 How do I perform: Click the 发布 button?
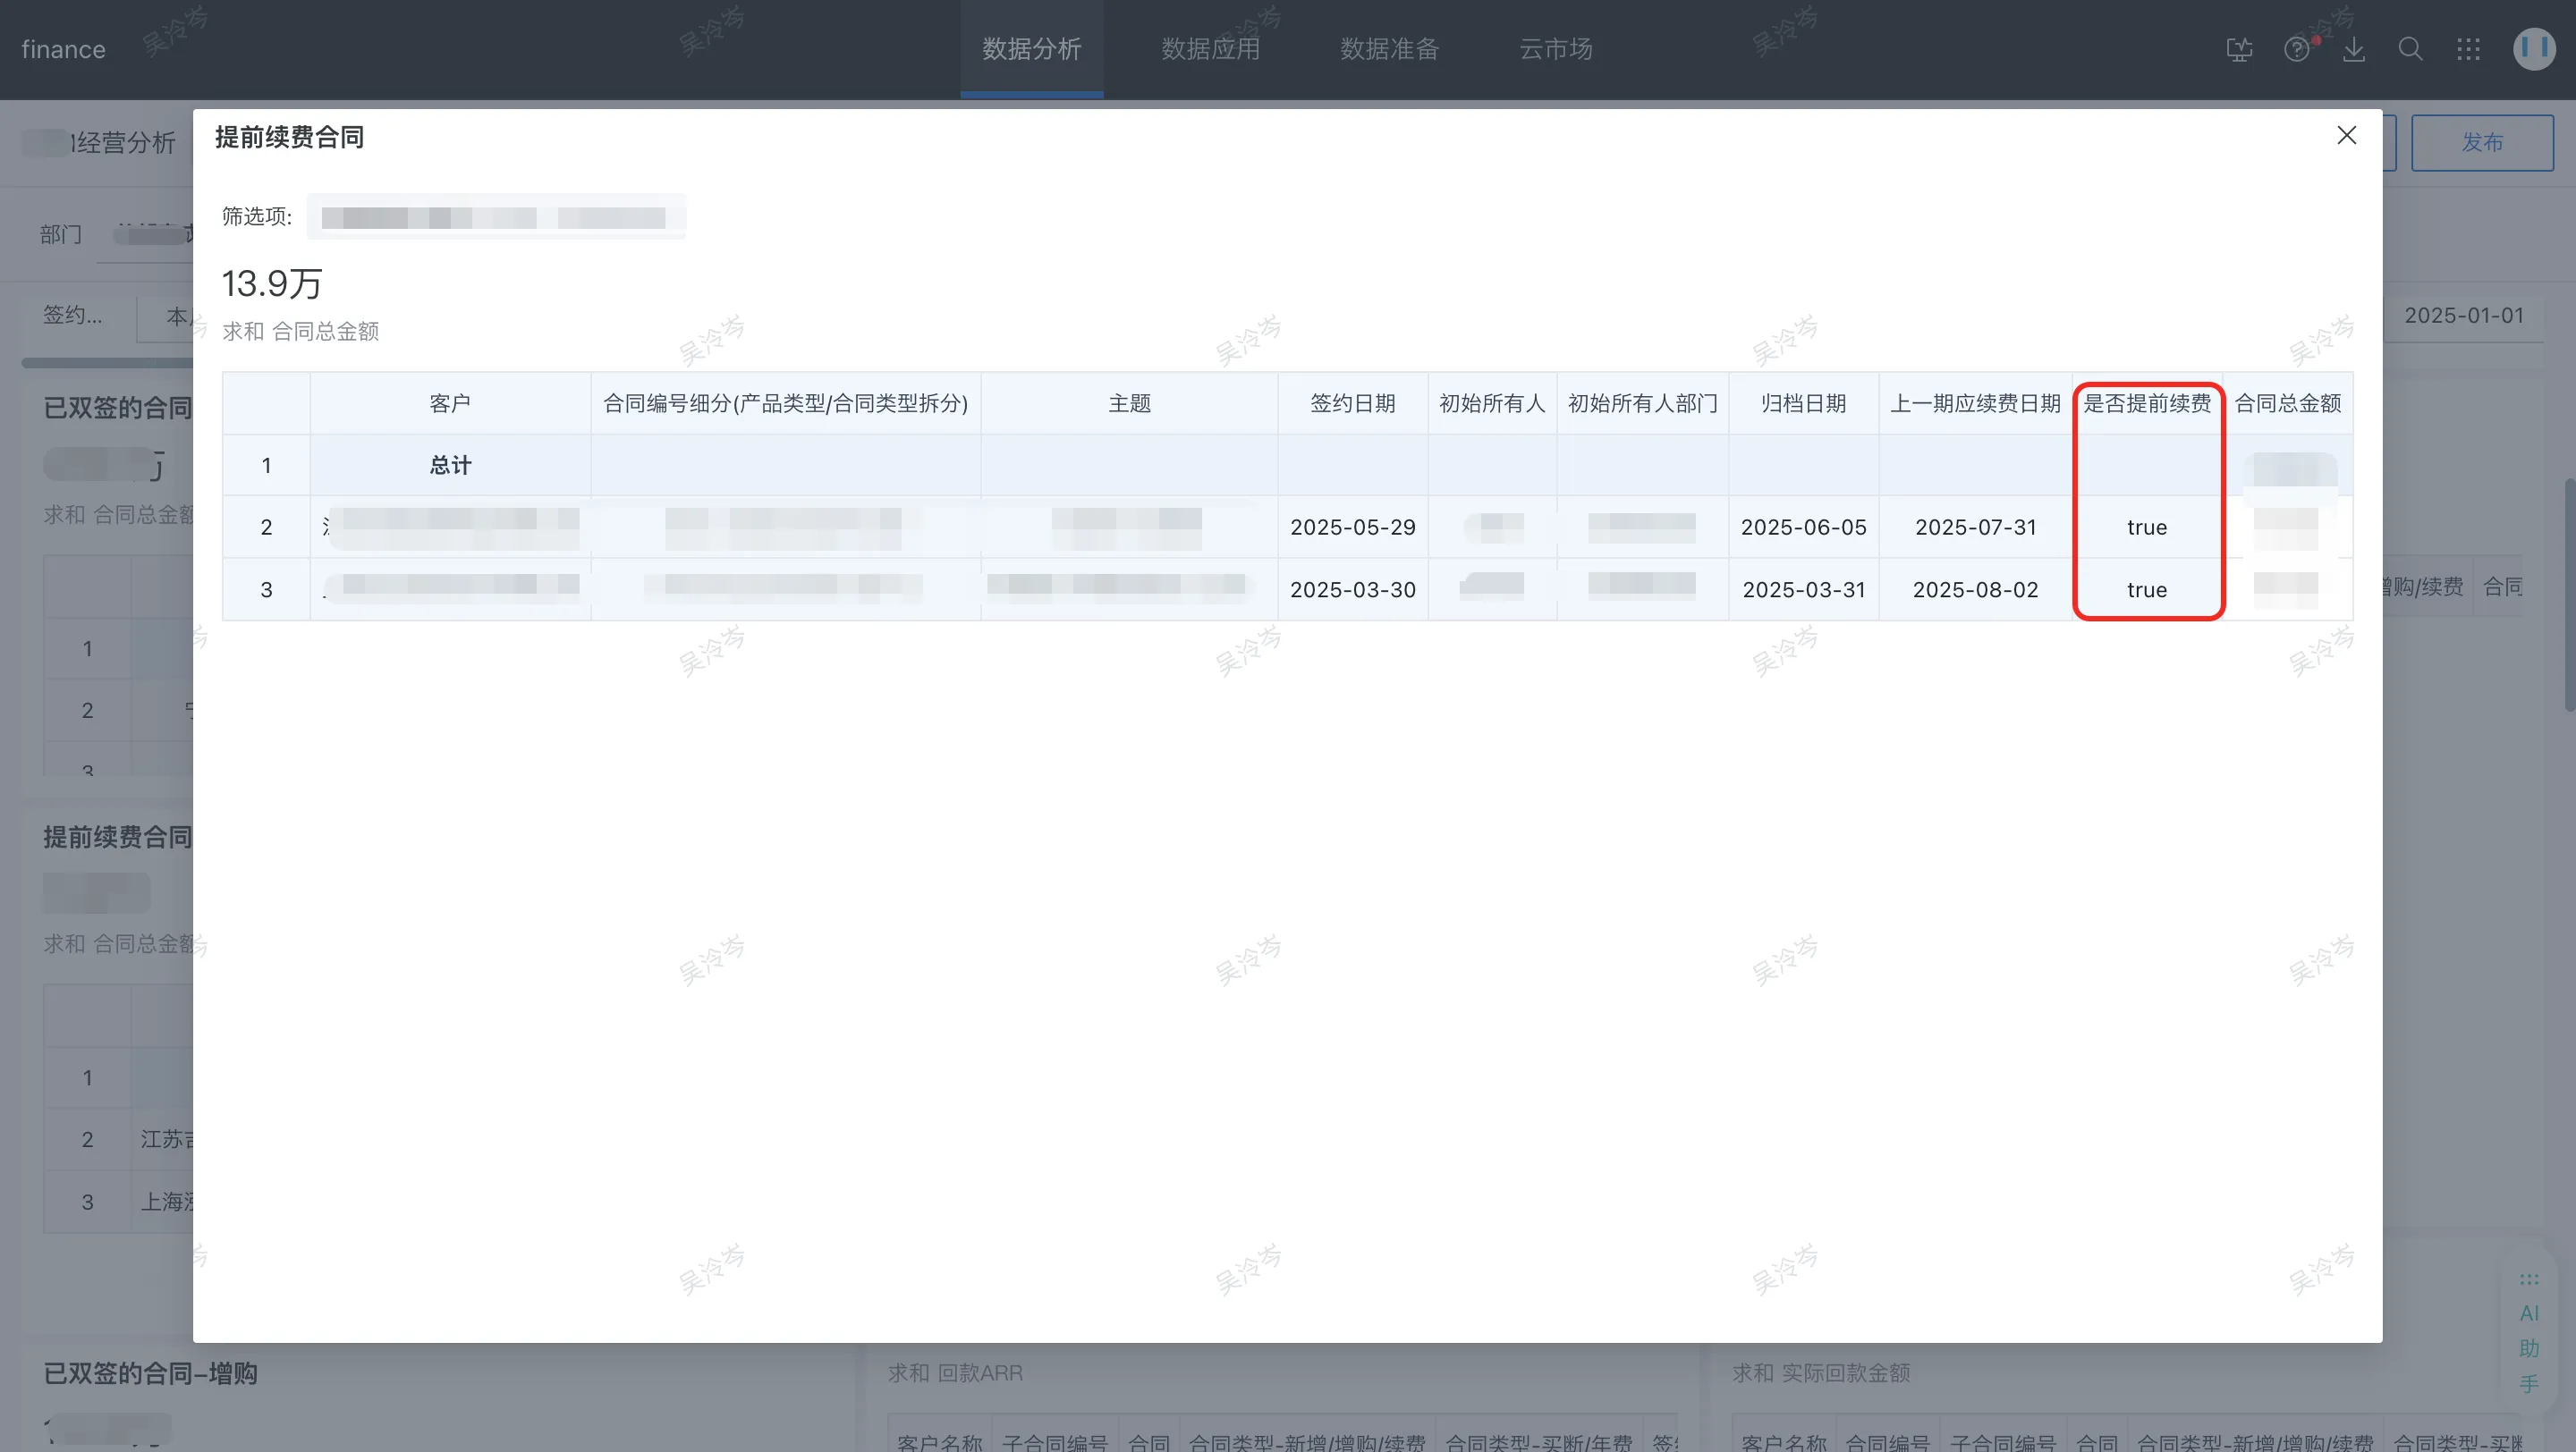click(2482, 142)
